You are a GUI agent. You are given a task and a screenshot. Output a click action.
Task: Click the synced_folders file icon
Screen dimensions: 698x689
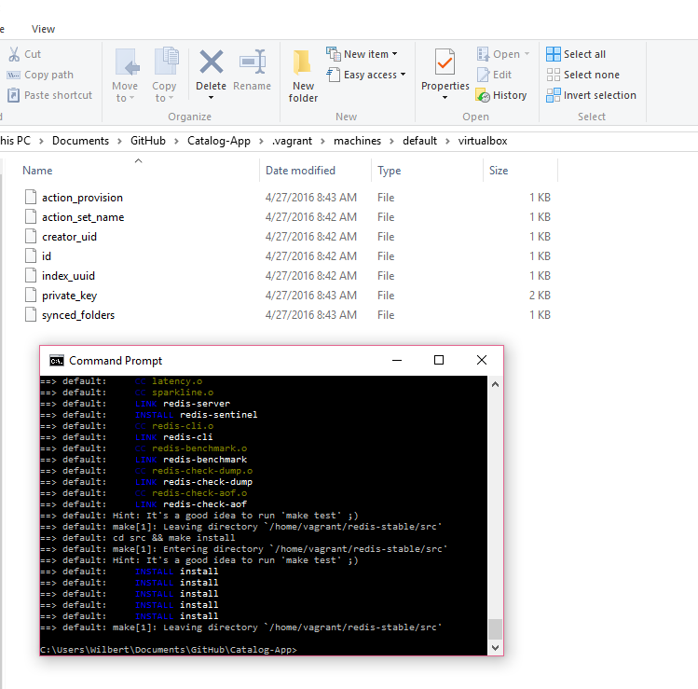[31, 314]
